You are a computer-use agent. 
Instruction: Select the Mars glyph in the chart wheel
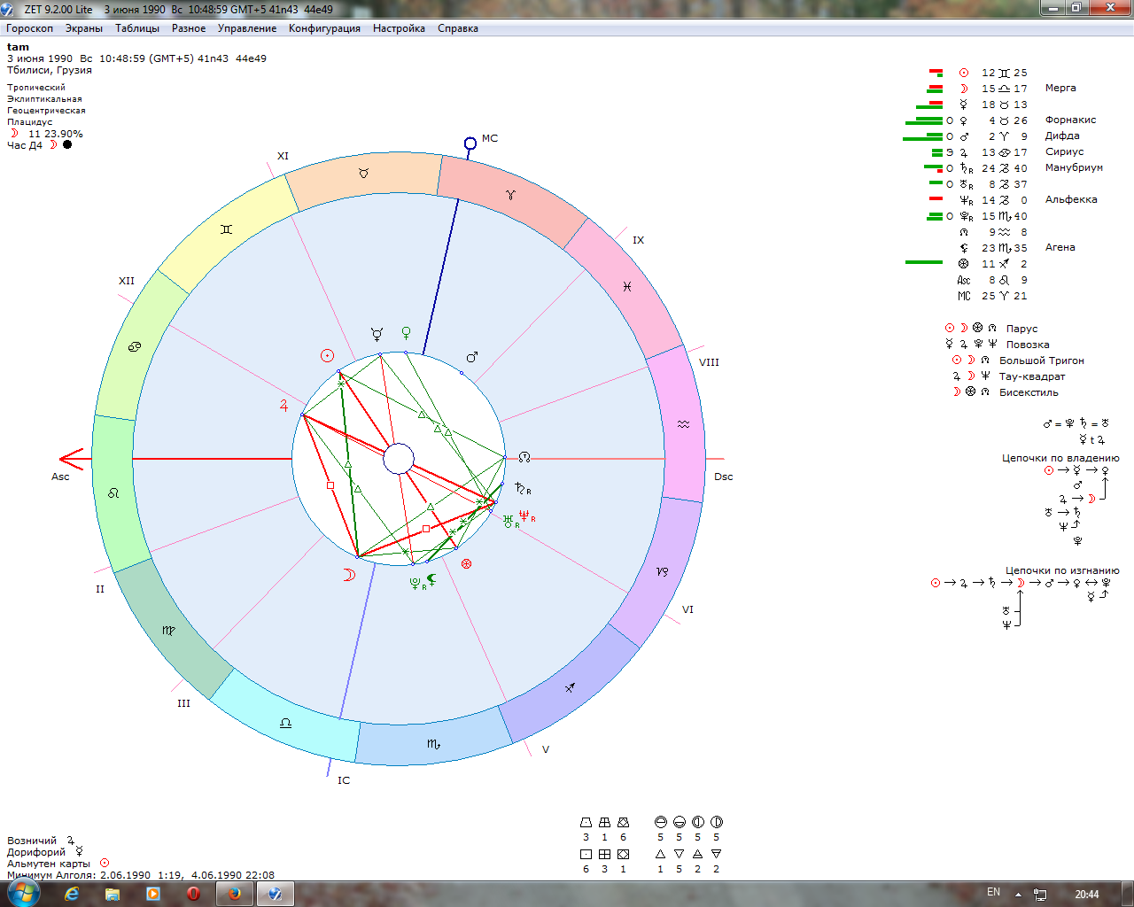tap(472, 357)
